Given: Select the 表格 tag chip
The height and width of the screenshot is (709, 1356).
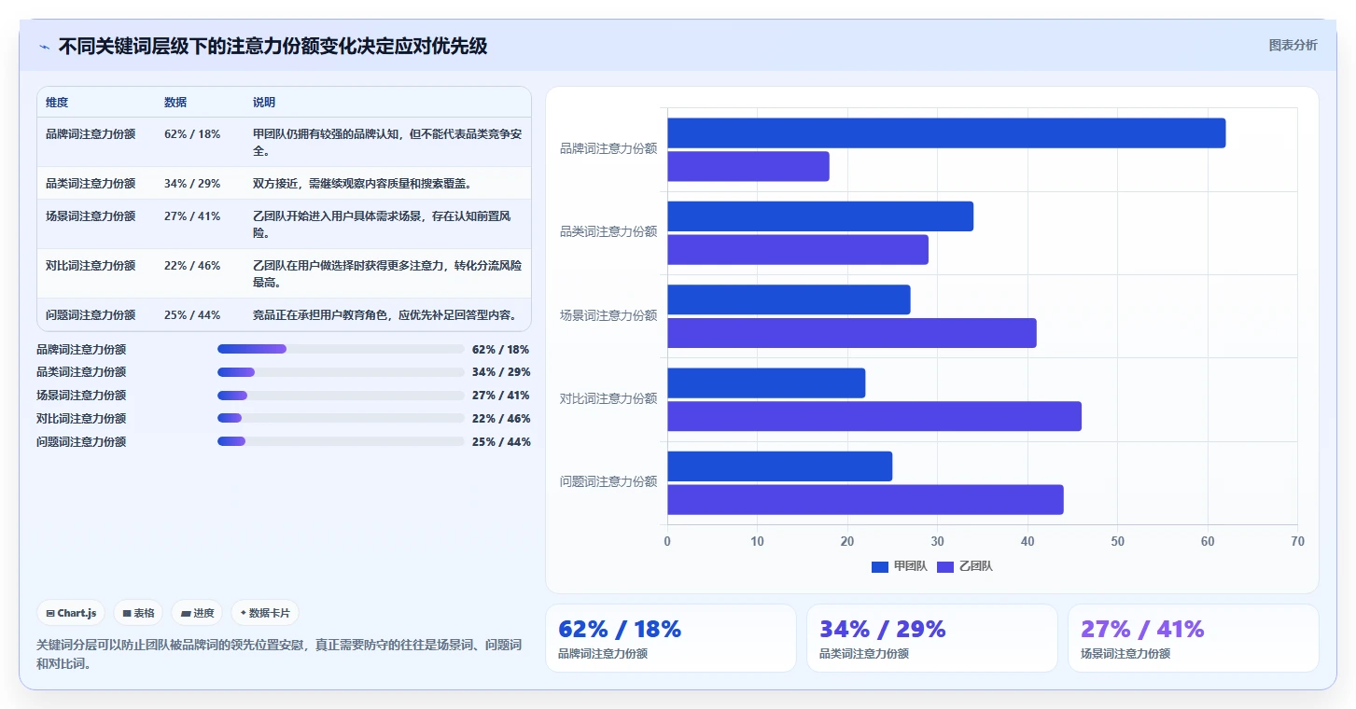Looking at the screenshot, I should [138, 613].
